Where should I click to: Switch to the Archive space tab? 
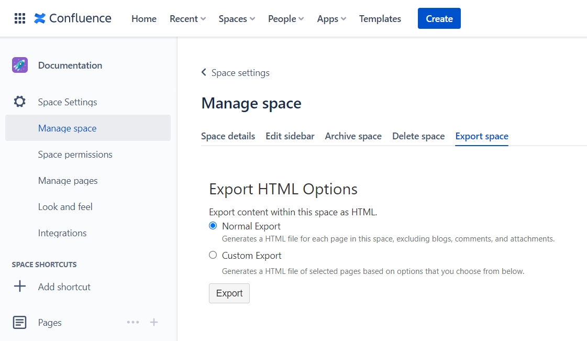click(x=353, y=136)
